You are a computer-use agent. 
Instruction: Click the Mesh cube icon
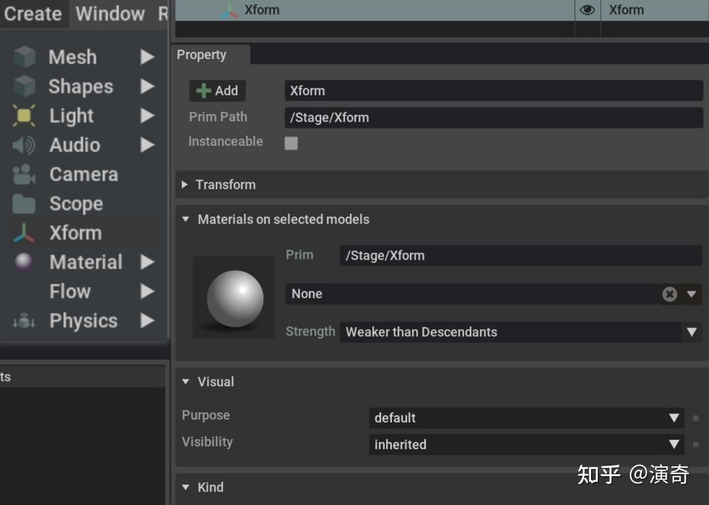click(x=24, y=57)
